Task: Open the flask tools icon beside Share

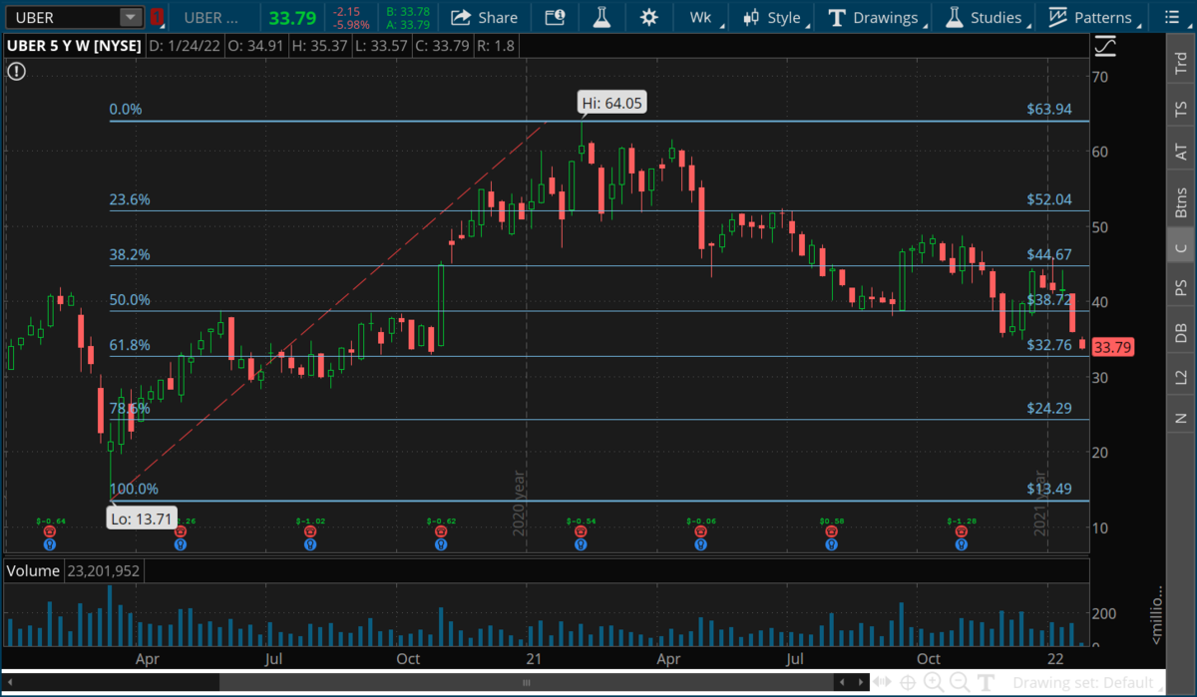Action: click(601, 17)
